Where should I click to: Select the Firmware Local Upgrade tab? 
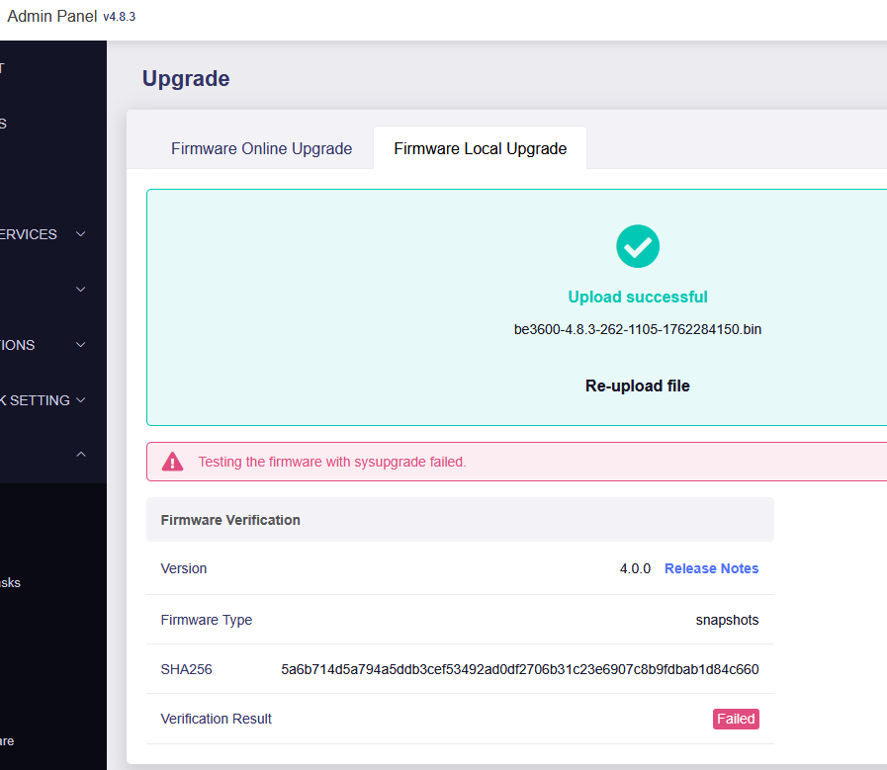[480, 148]
